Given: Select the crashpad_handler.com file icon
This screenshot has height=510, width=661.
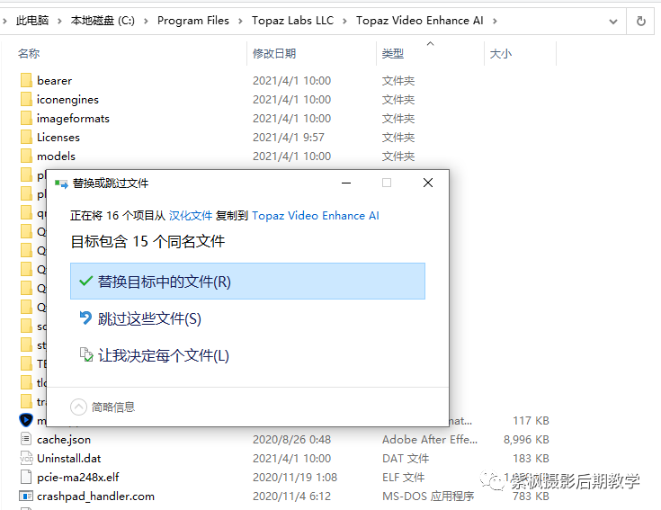Looking at the screenshot, I should click(26, 497).
